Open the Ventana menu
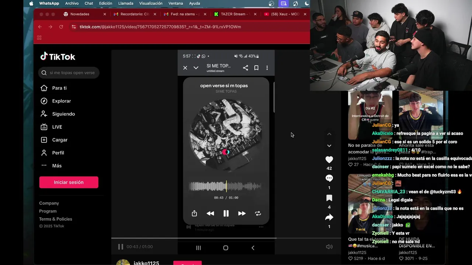This screenshot has height=265, width=472. click(176, 3)
